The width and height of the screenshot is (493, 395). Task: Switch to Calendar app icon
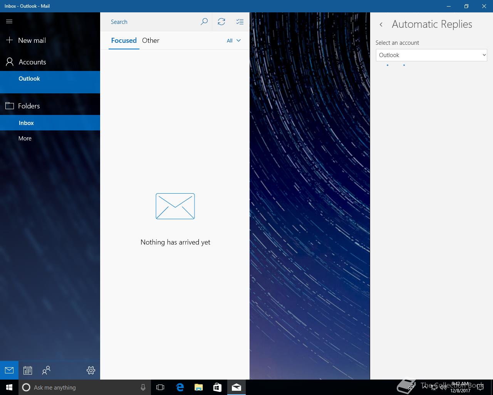(28, 370)
